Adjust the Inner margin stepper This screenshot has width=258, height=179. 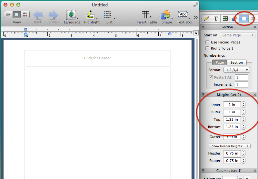coord(244,105)
